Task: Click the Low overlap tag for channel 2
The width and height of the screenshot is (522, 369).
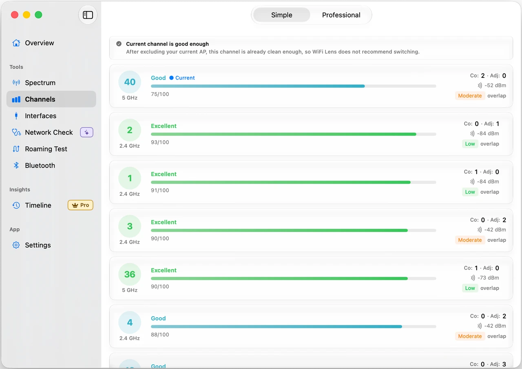Action: click(x=470, y=144)
